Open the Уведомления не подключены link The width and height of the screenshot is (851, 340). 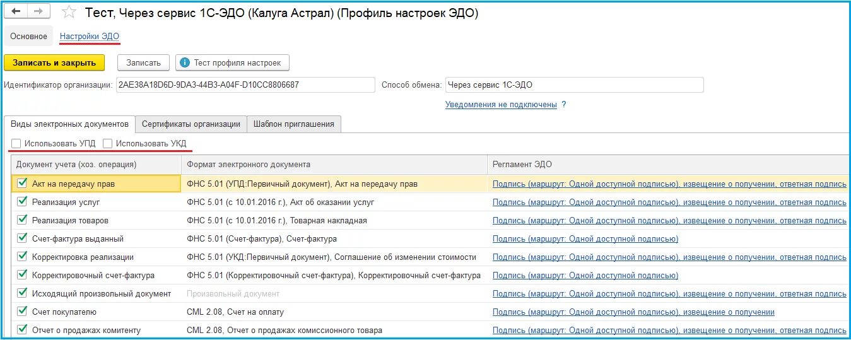(x=501, y=105)
